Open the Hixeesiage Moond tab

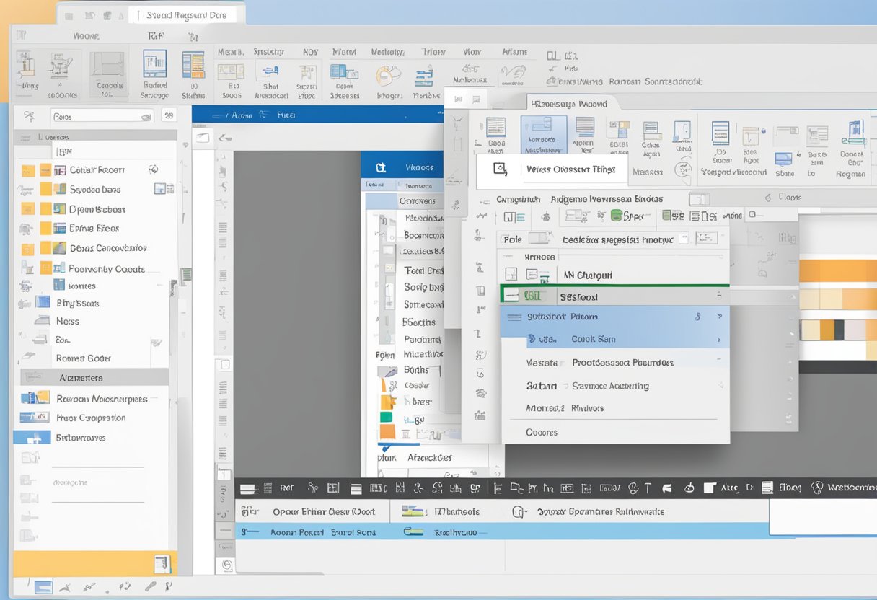(x=568, y=104)
